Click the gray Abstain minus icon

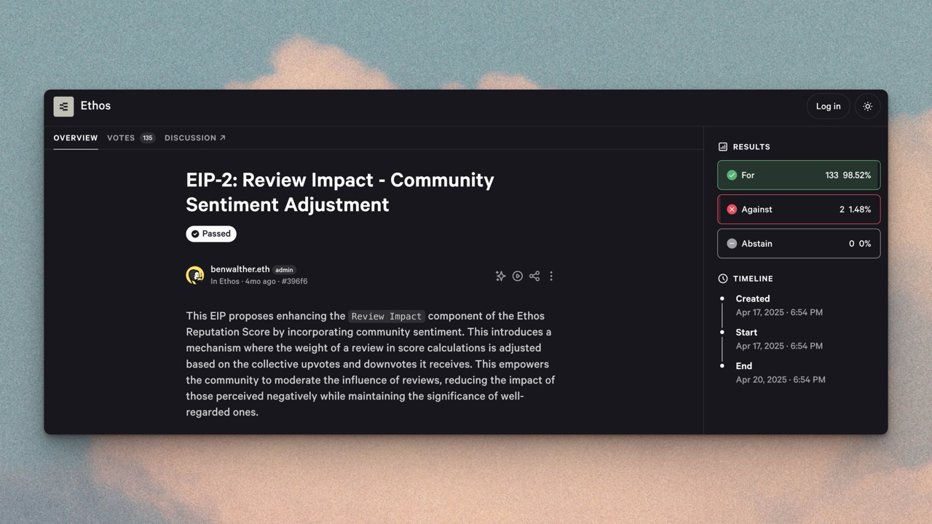click(732, 243)
